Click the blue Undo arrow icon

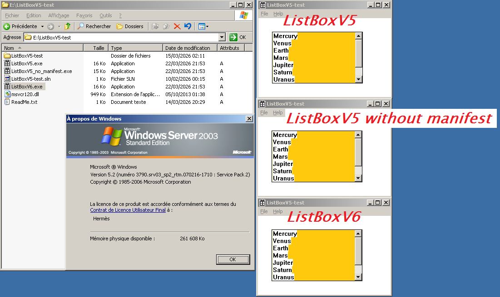pyautogui.click(x=188, y=26)
